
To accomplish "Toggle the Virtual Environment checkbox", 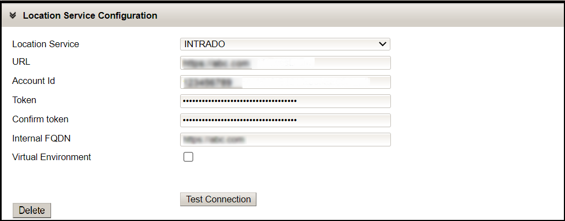I will point(188,157).
